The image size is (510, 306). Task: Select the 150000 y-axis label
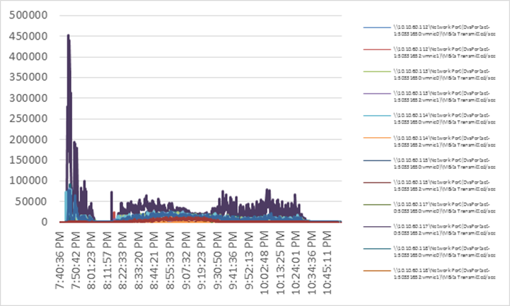pyautogui.click(x=28, y=160)
